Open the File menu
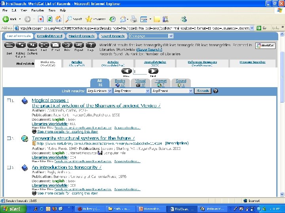285x213 pixels. (5, 10)
